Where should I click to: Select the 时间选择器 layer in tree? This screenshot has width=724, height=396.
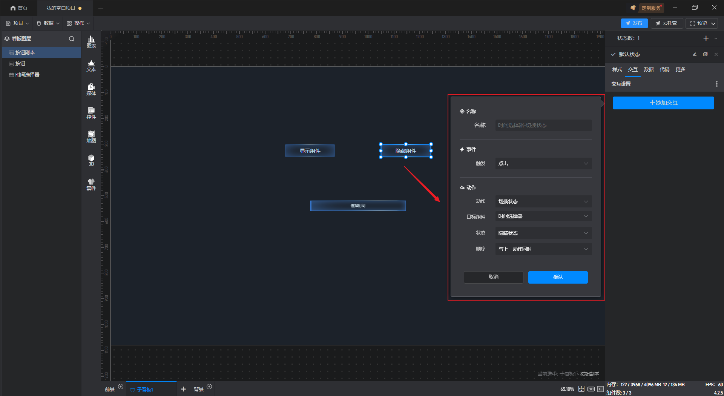27,75
